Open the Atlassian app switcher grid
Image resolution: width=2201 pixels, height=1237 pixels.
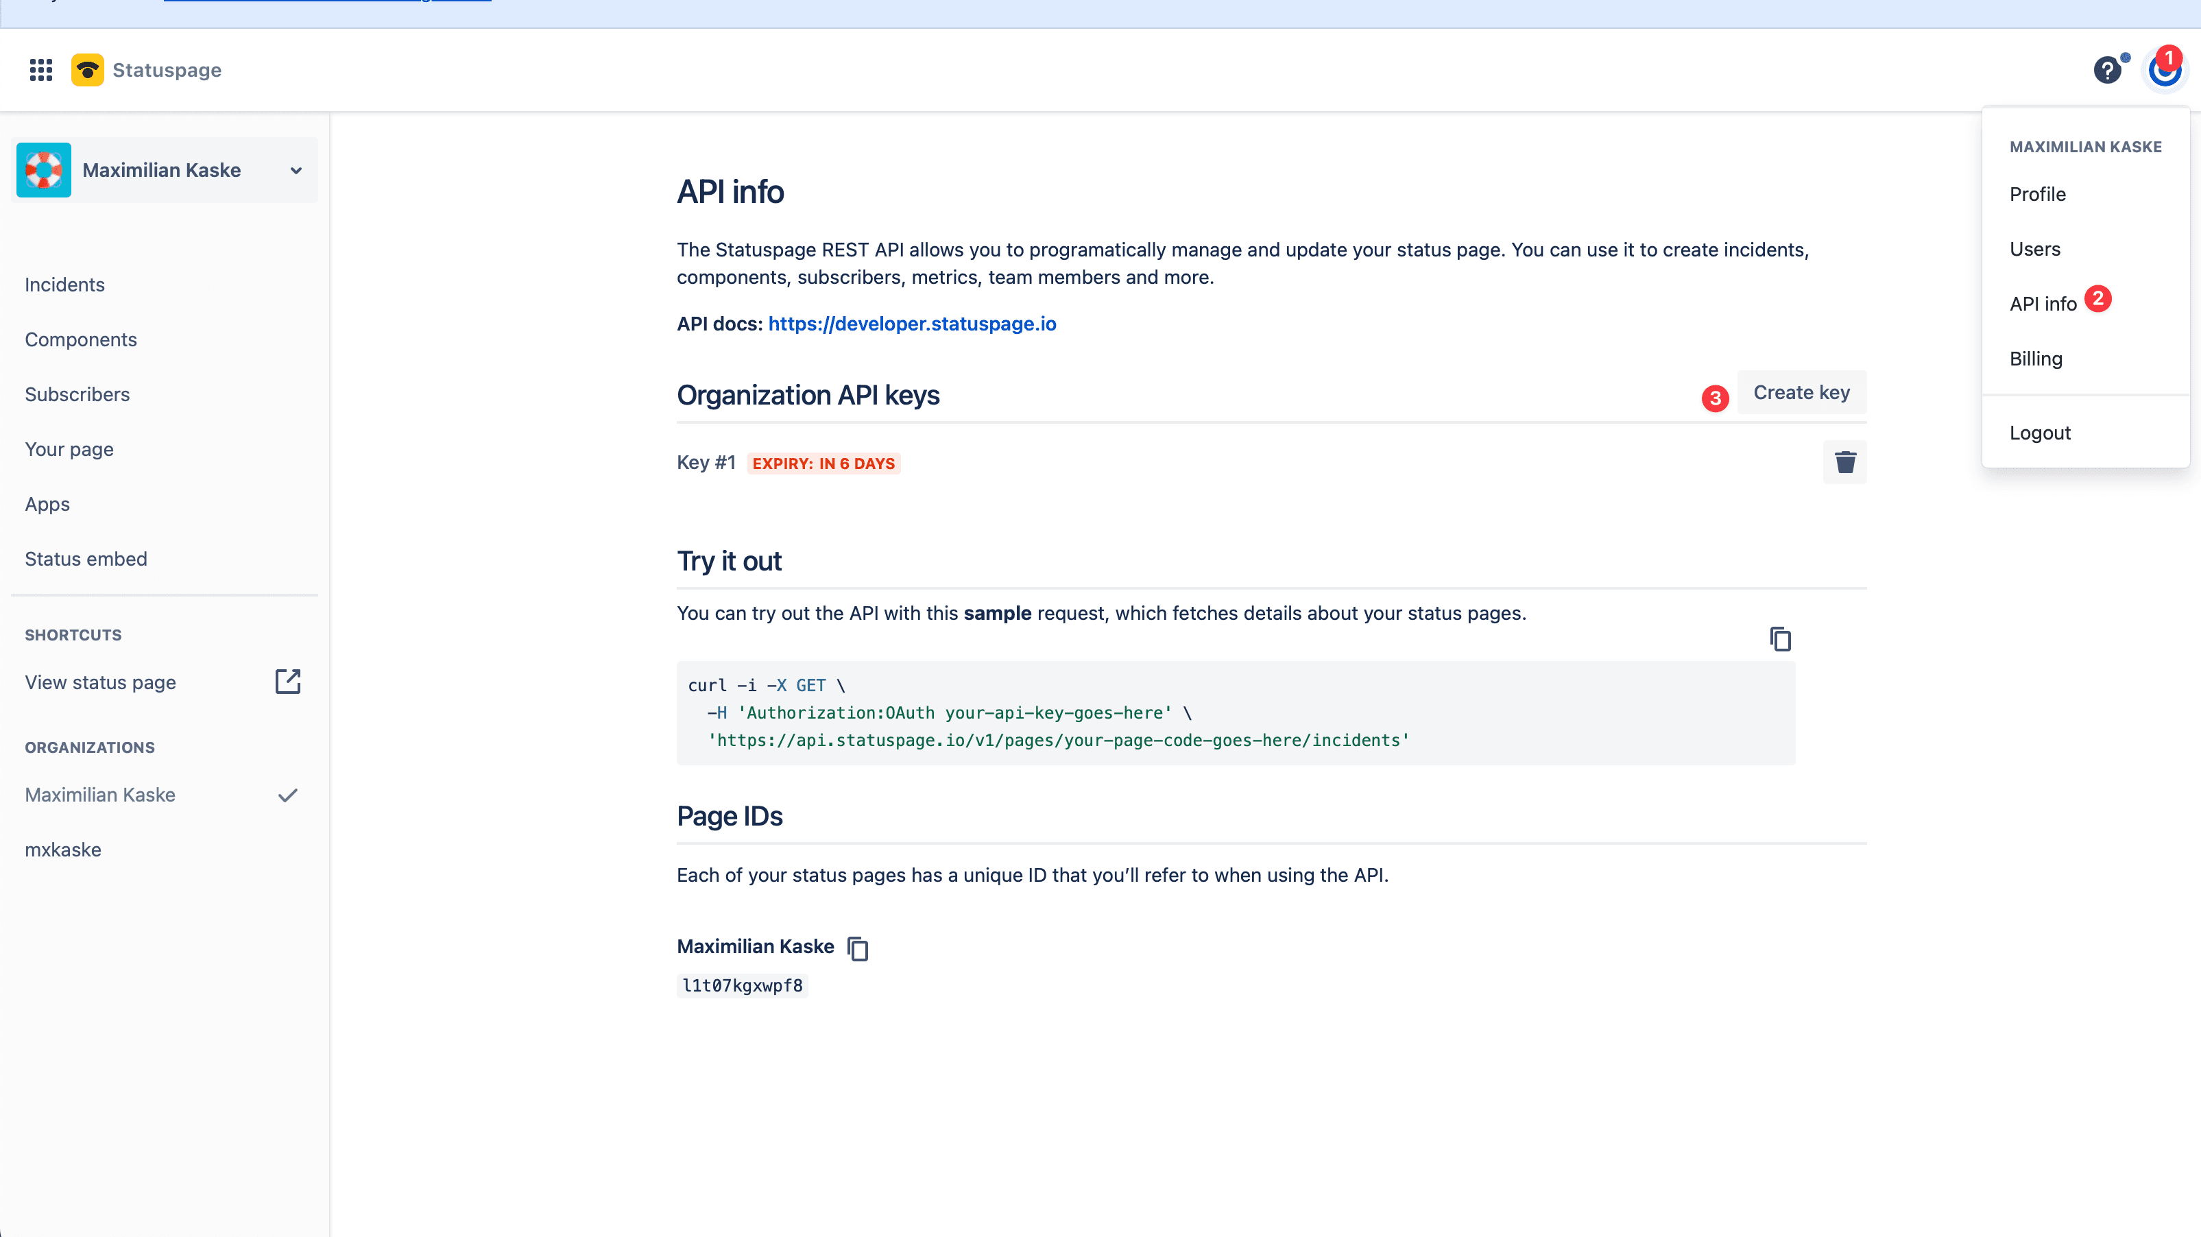[x=40, y=69]
